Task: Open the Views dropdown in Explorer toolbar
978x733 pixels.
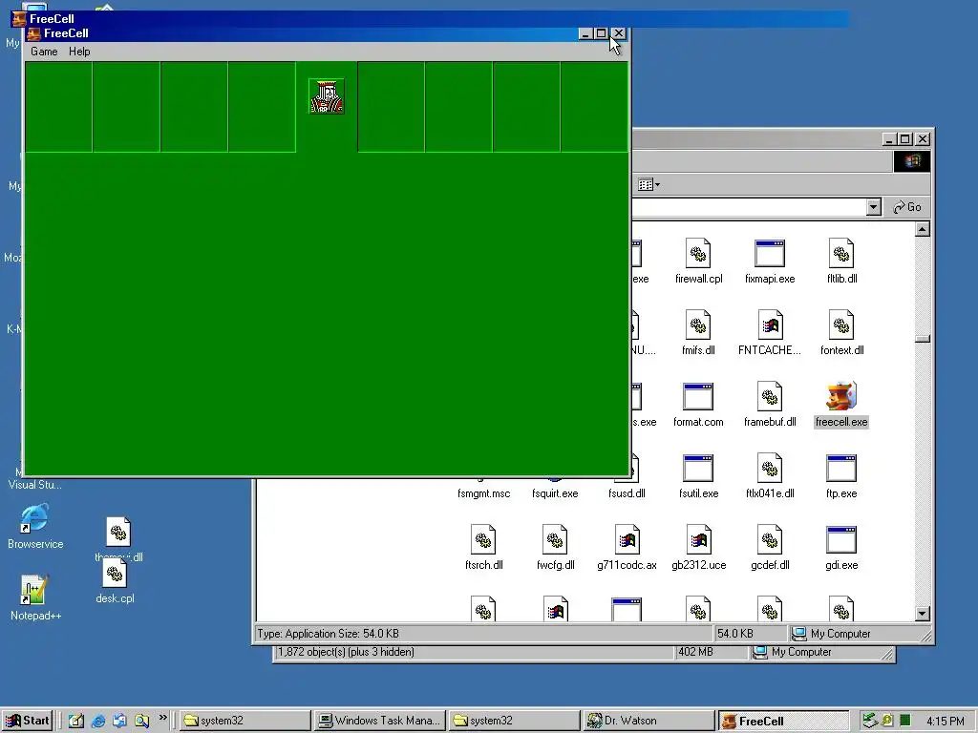Action: click(x=648, y=184)
